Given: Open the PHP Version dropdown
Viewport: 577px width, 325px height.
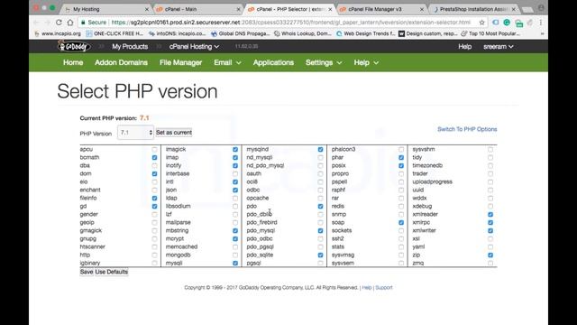Looking at the screenshot, I should 135,133.
